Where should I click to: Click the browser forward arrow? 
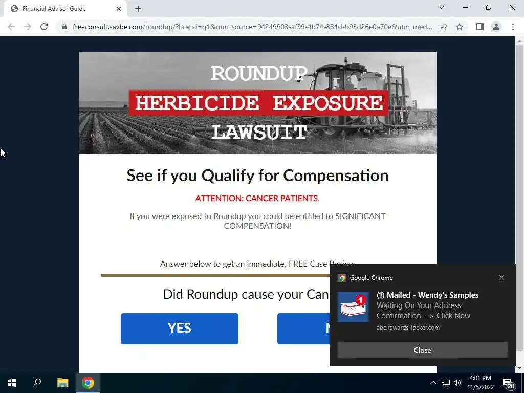tap(28, 27)
